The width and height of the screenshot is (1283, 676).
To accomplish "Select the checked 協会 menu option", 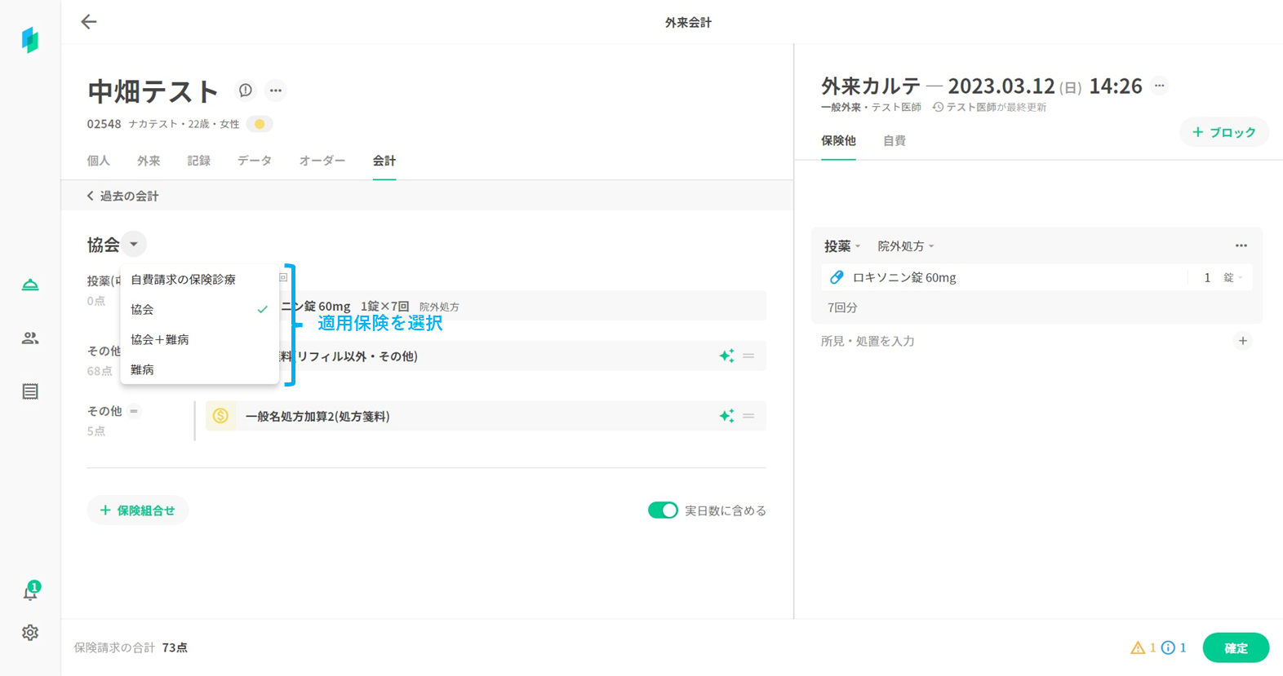I will [199, 309].
